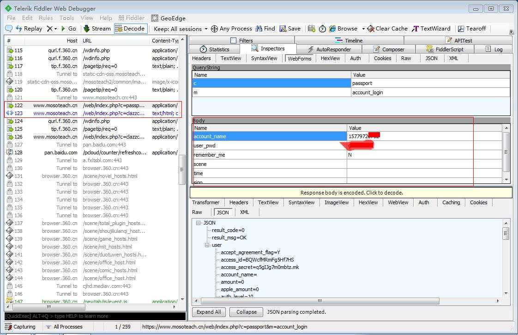Click the QuickExec command input box

point(95,316)
